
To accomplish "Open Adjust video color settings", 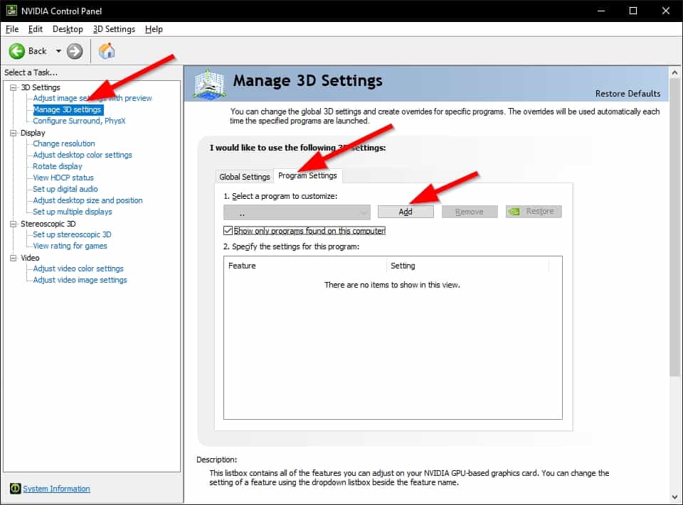I will tap(78, 268).
